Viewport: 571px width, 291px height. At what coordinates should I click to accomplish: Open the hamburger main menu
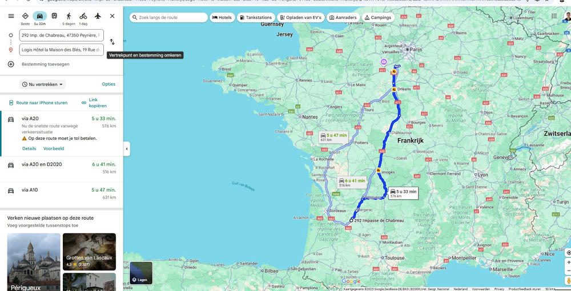[11, 16]
